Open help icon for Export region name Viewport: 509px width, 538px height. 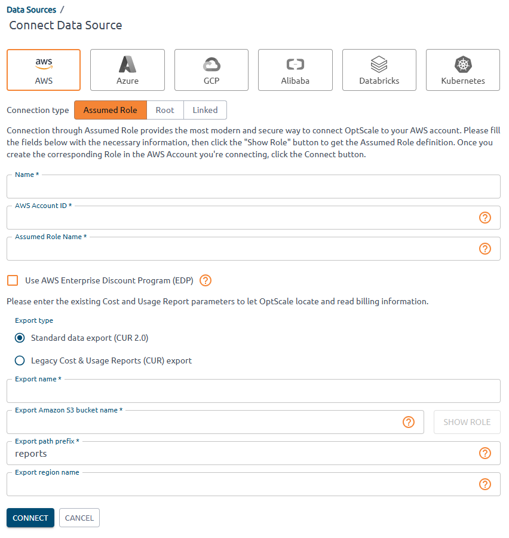(x=485, y=484)
